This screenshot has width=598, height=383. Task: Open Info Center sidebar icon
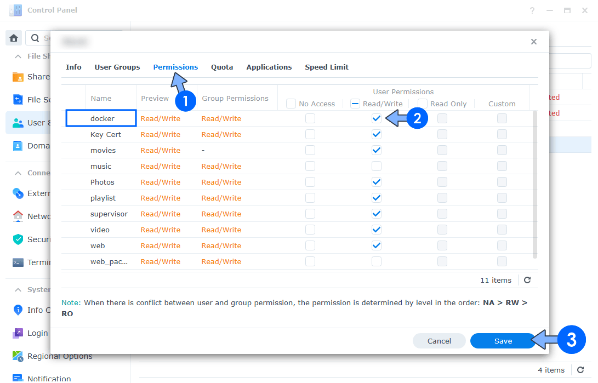[18, 310]
